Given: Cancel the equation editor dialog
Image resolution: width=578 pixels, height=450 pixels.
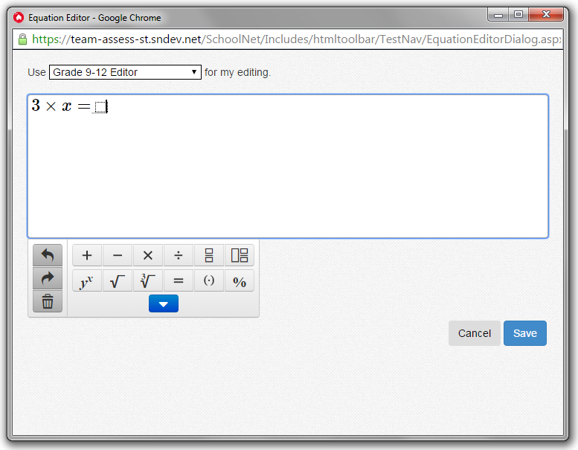Looking at the screenshot, I should [474, 333].
